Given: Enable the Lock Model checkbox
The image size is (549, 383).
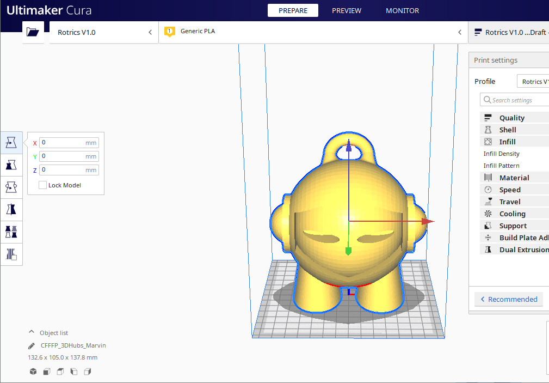Looking at the screenshot, I should [x=42, y=185].
